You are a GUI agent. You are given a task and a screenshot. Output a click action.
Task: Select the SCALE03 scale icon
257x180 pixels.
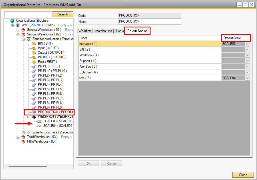[39, 121]
